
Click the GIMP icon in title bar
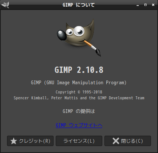[x=5, y=5]
